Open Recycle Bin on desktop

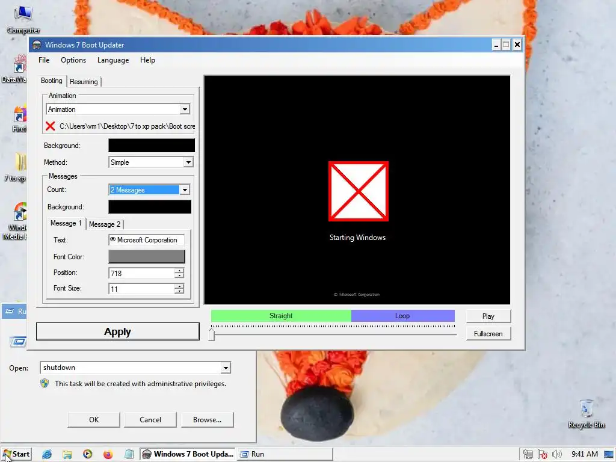(586, 414)
